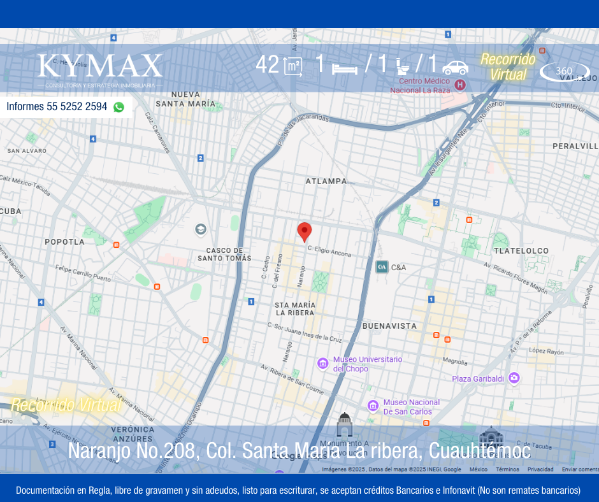Click the red location pin on the map

pos(305,231)
